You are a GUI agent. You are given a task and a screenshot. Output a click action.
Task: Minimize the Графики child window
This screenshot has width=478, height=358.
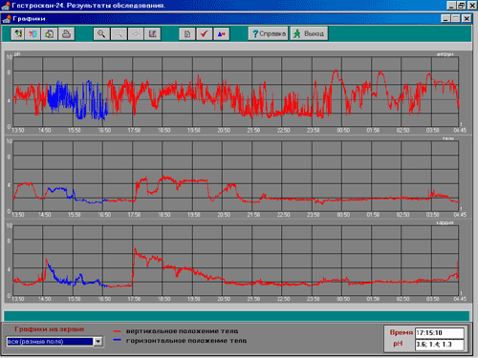point(446,19)
